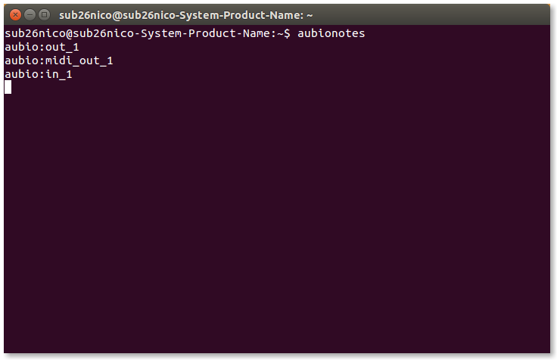The width and height of the screenshot is (557, 360).
Task: Click the window title text in title bar
Action: point(185,14)
